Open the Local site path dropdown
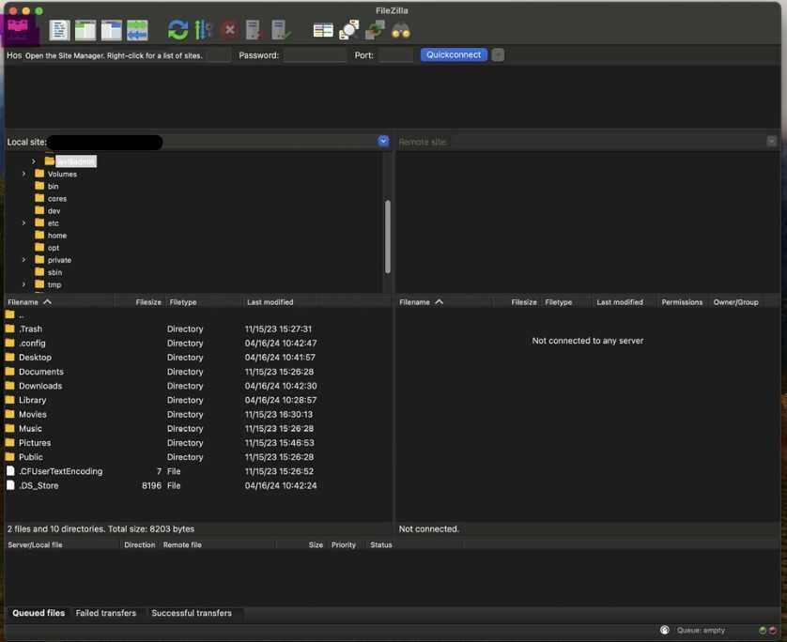787x642 pixels. coord(383,142)
